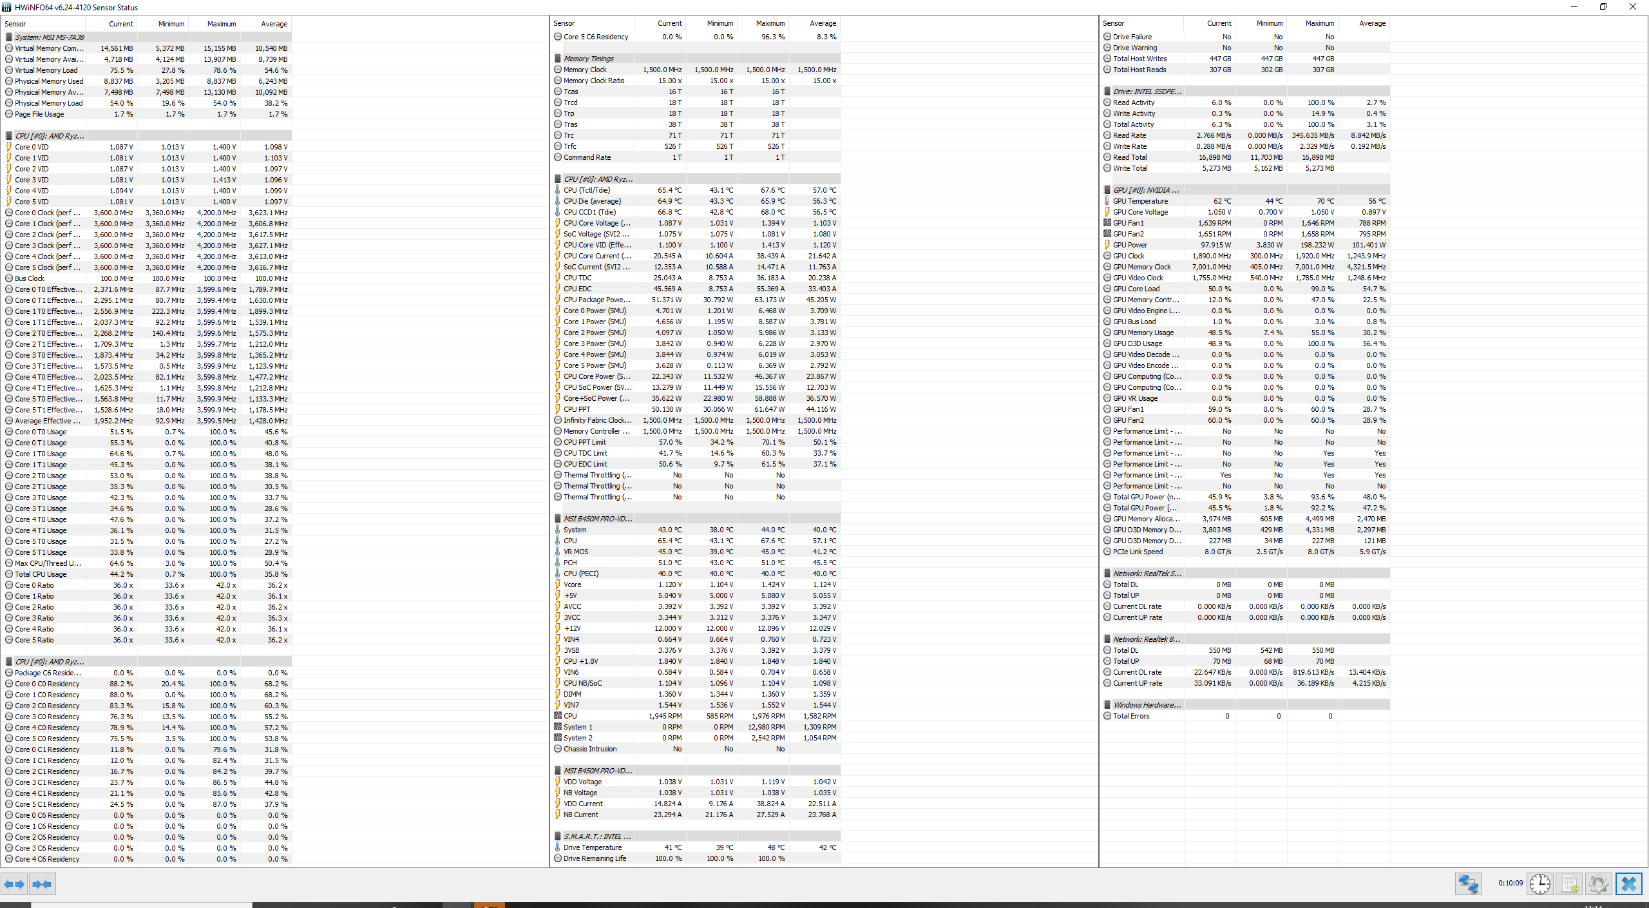This screenshot has height=908, width=1649.
Task: Start logging with the sheet-plus icon
Action: (1569, 884)
